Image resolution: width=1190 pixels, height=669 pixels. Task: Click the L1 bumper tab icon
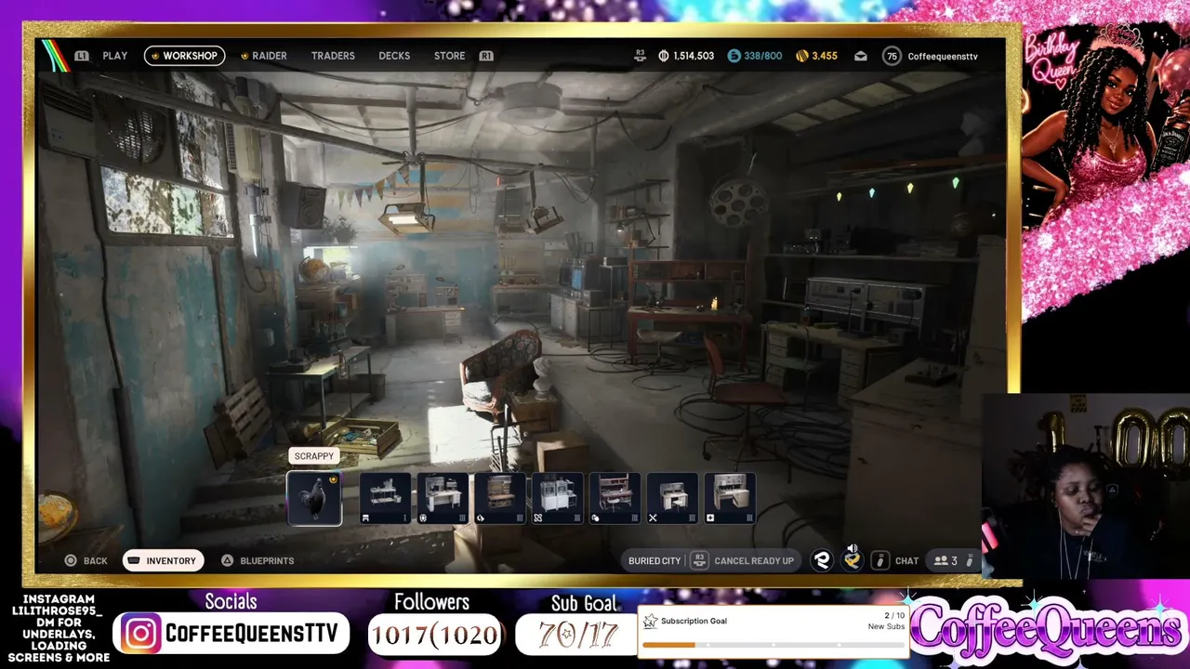pyautogui.click(x=82, y=56)
